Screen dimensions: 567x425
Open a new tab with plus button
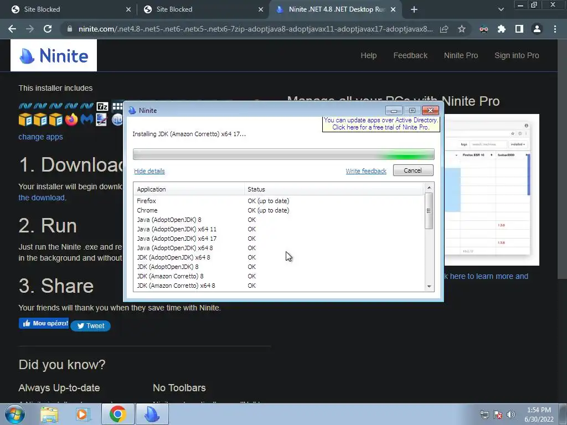414,10
